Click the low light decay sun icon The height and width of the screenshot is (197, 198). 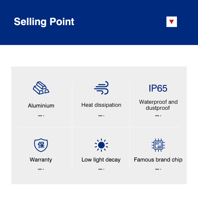click(101, 145)
